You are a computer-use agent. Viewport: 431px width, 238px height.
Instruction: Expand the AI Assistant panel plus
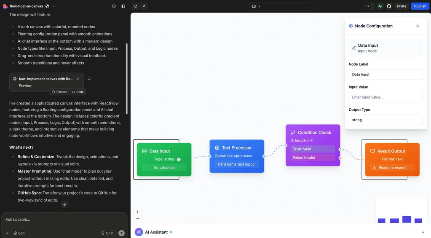pyautogui.click(x=423, y=232)
